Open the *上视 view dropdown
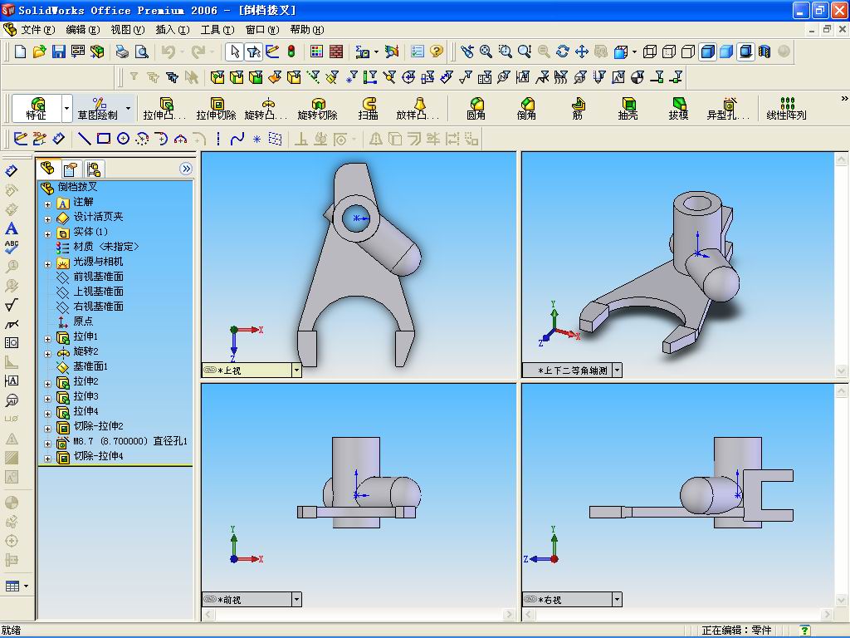850x638 pixels. click(x=296, y=370)
